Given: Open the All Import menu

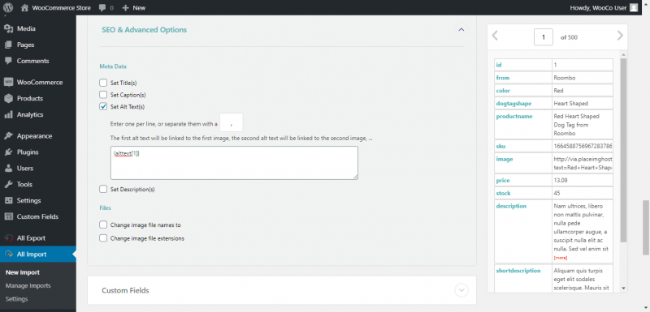Looking at the screenshot, I should (x=38, y=254).
